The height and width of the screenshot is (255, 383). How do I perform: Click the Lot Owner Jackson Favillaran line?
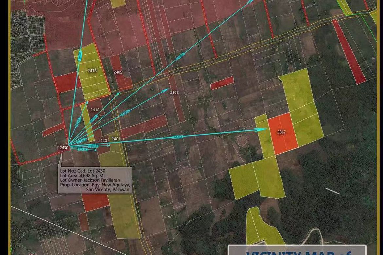pos(90,180)
